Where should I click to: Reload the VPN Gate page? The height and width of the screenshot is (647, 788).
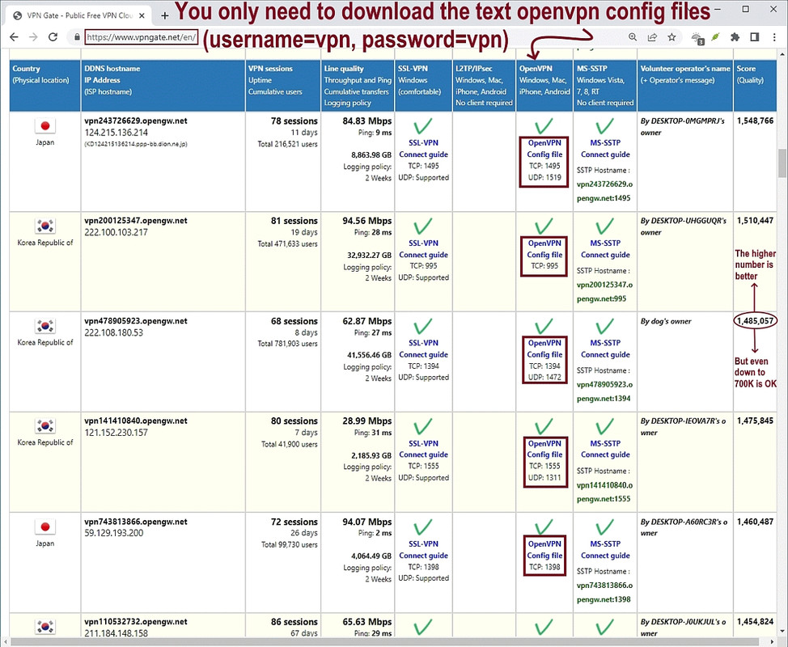(53, 36)
